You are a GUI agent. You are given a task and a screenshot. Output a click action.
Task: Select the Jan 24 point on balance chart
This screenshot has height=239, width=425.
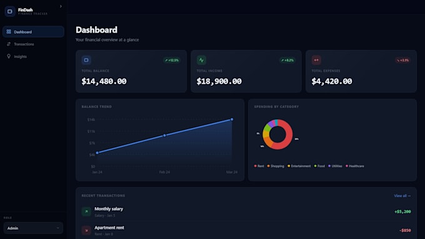97,153
